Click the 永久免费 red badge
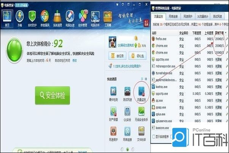The image size is (229, 153). click(146, 23)
